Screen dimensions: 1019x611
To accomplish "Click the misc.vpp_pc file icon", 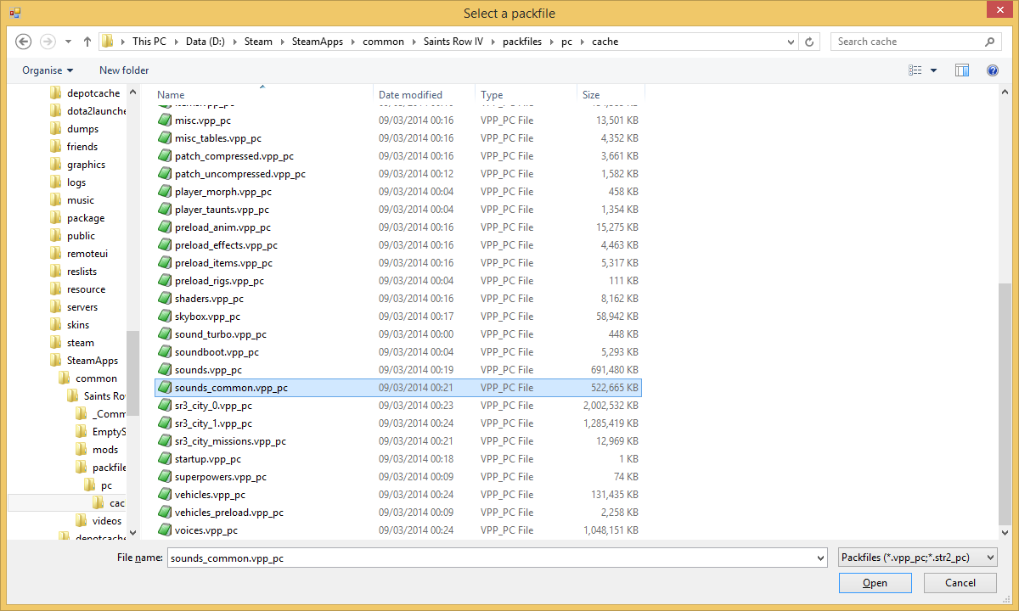I will pos(165,121).
